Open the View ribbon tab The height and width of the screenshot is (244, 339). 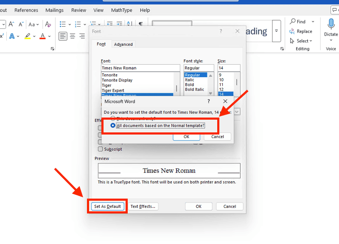[x=98, y=10]
